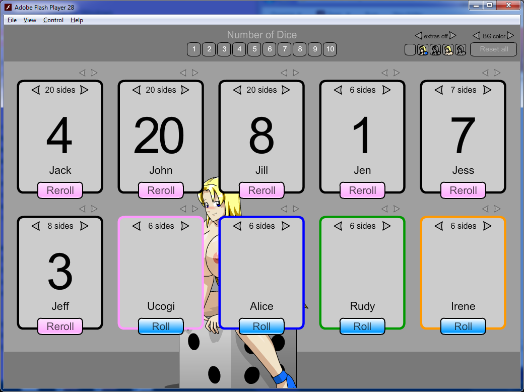Reroll Jen's die

363,190
